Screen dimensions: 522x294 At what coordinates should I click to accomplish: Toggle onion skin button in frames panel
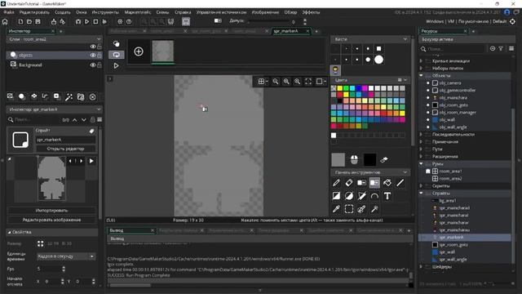tap(116, 43)
